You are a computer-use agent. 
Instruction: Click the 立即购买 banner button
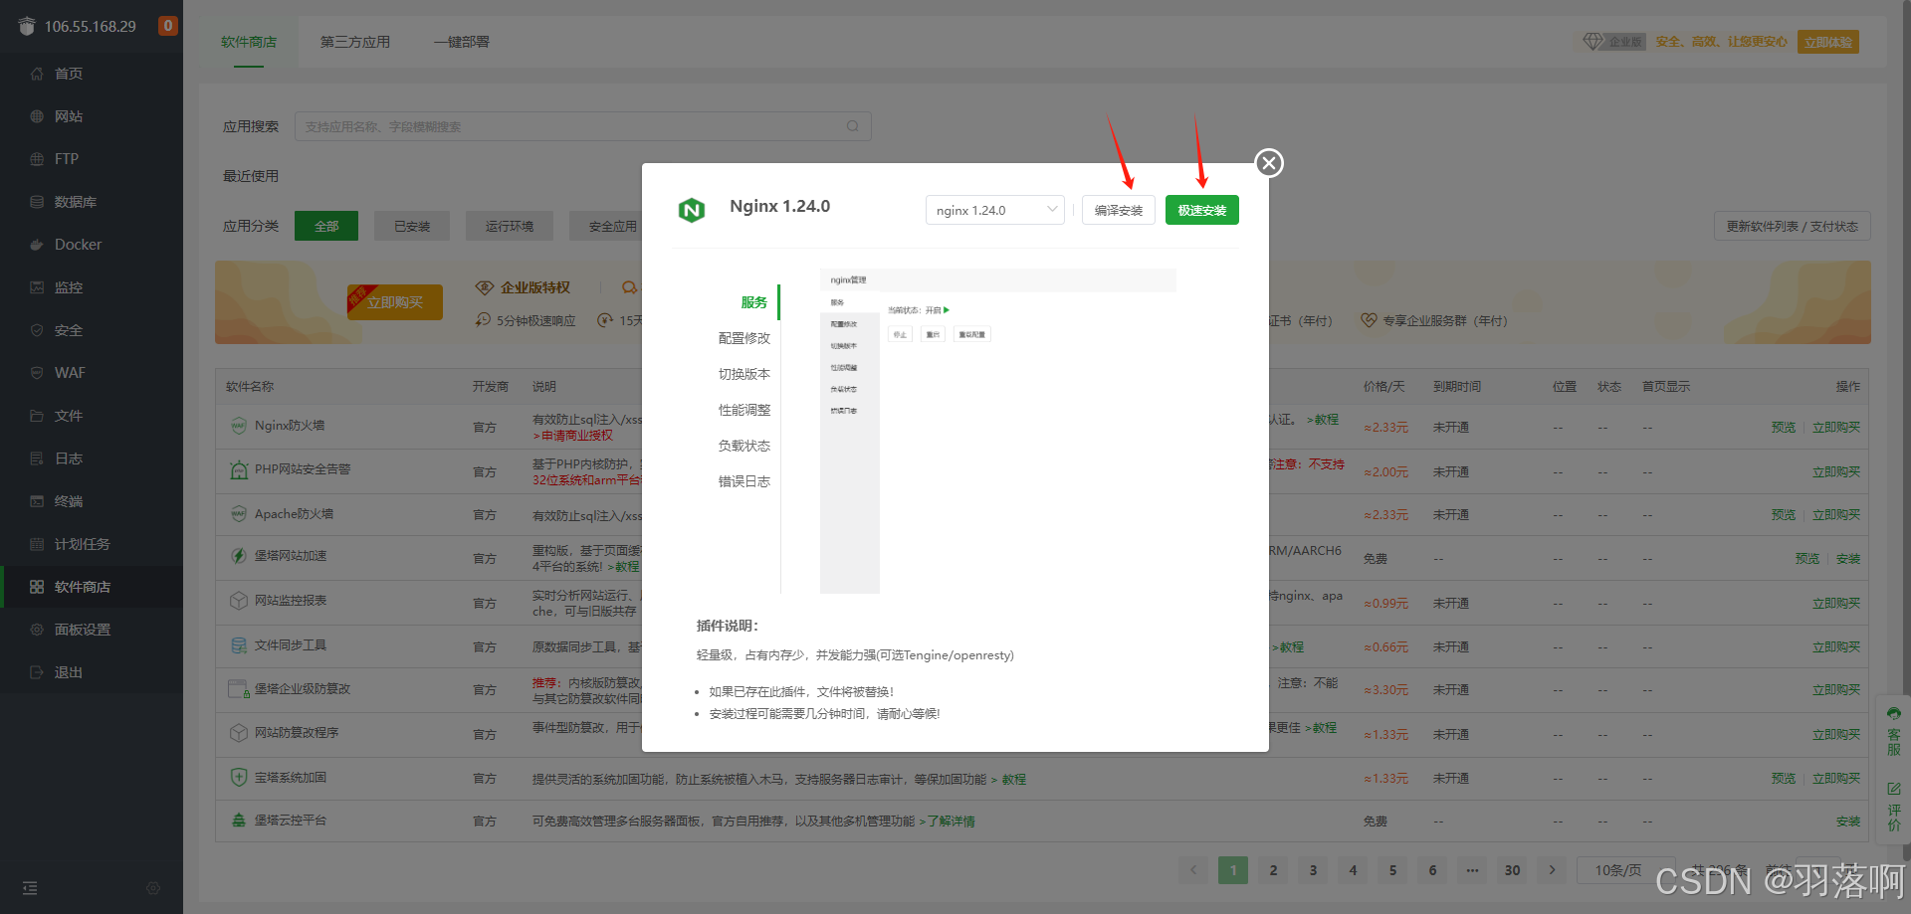pos(395,302)
